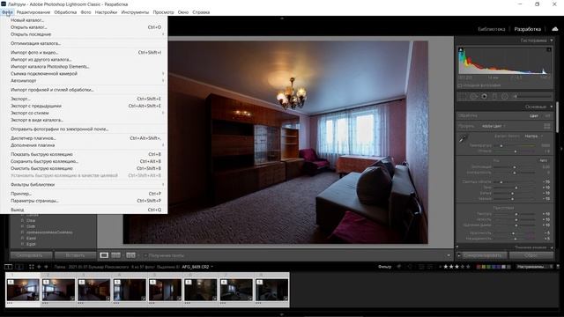
Task: Collapse the Histogram panel header triangle
Action: (x=552, y=41)
